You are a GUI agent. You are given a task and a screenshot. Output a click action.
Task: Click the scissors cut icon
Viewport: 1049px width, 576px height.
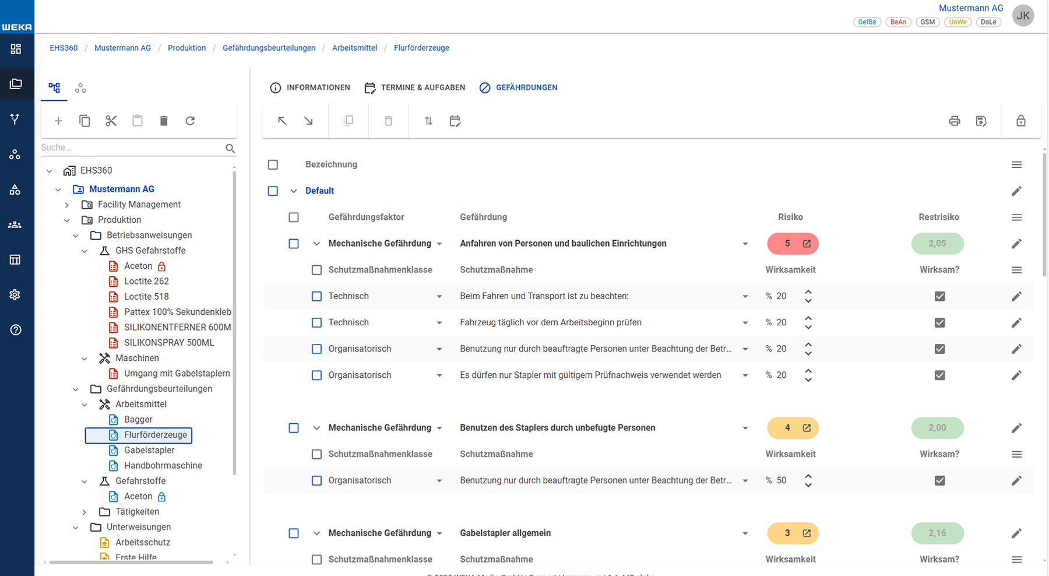pos(111,121)
